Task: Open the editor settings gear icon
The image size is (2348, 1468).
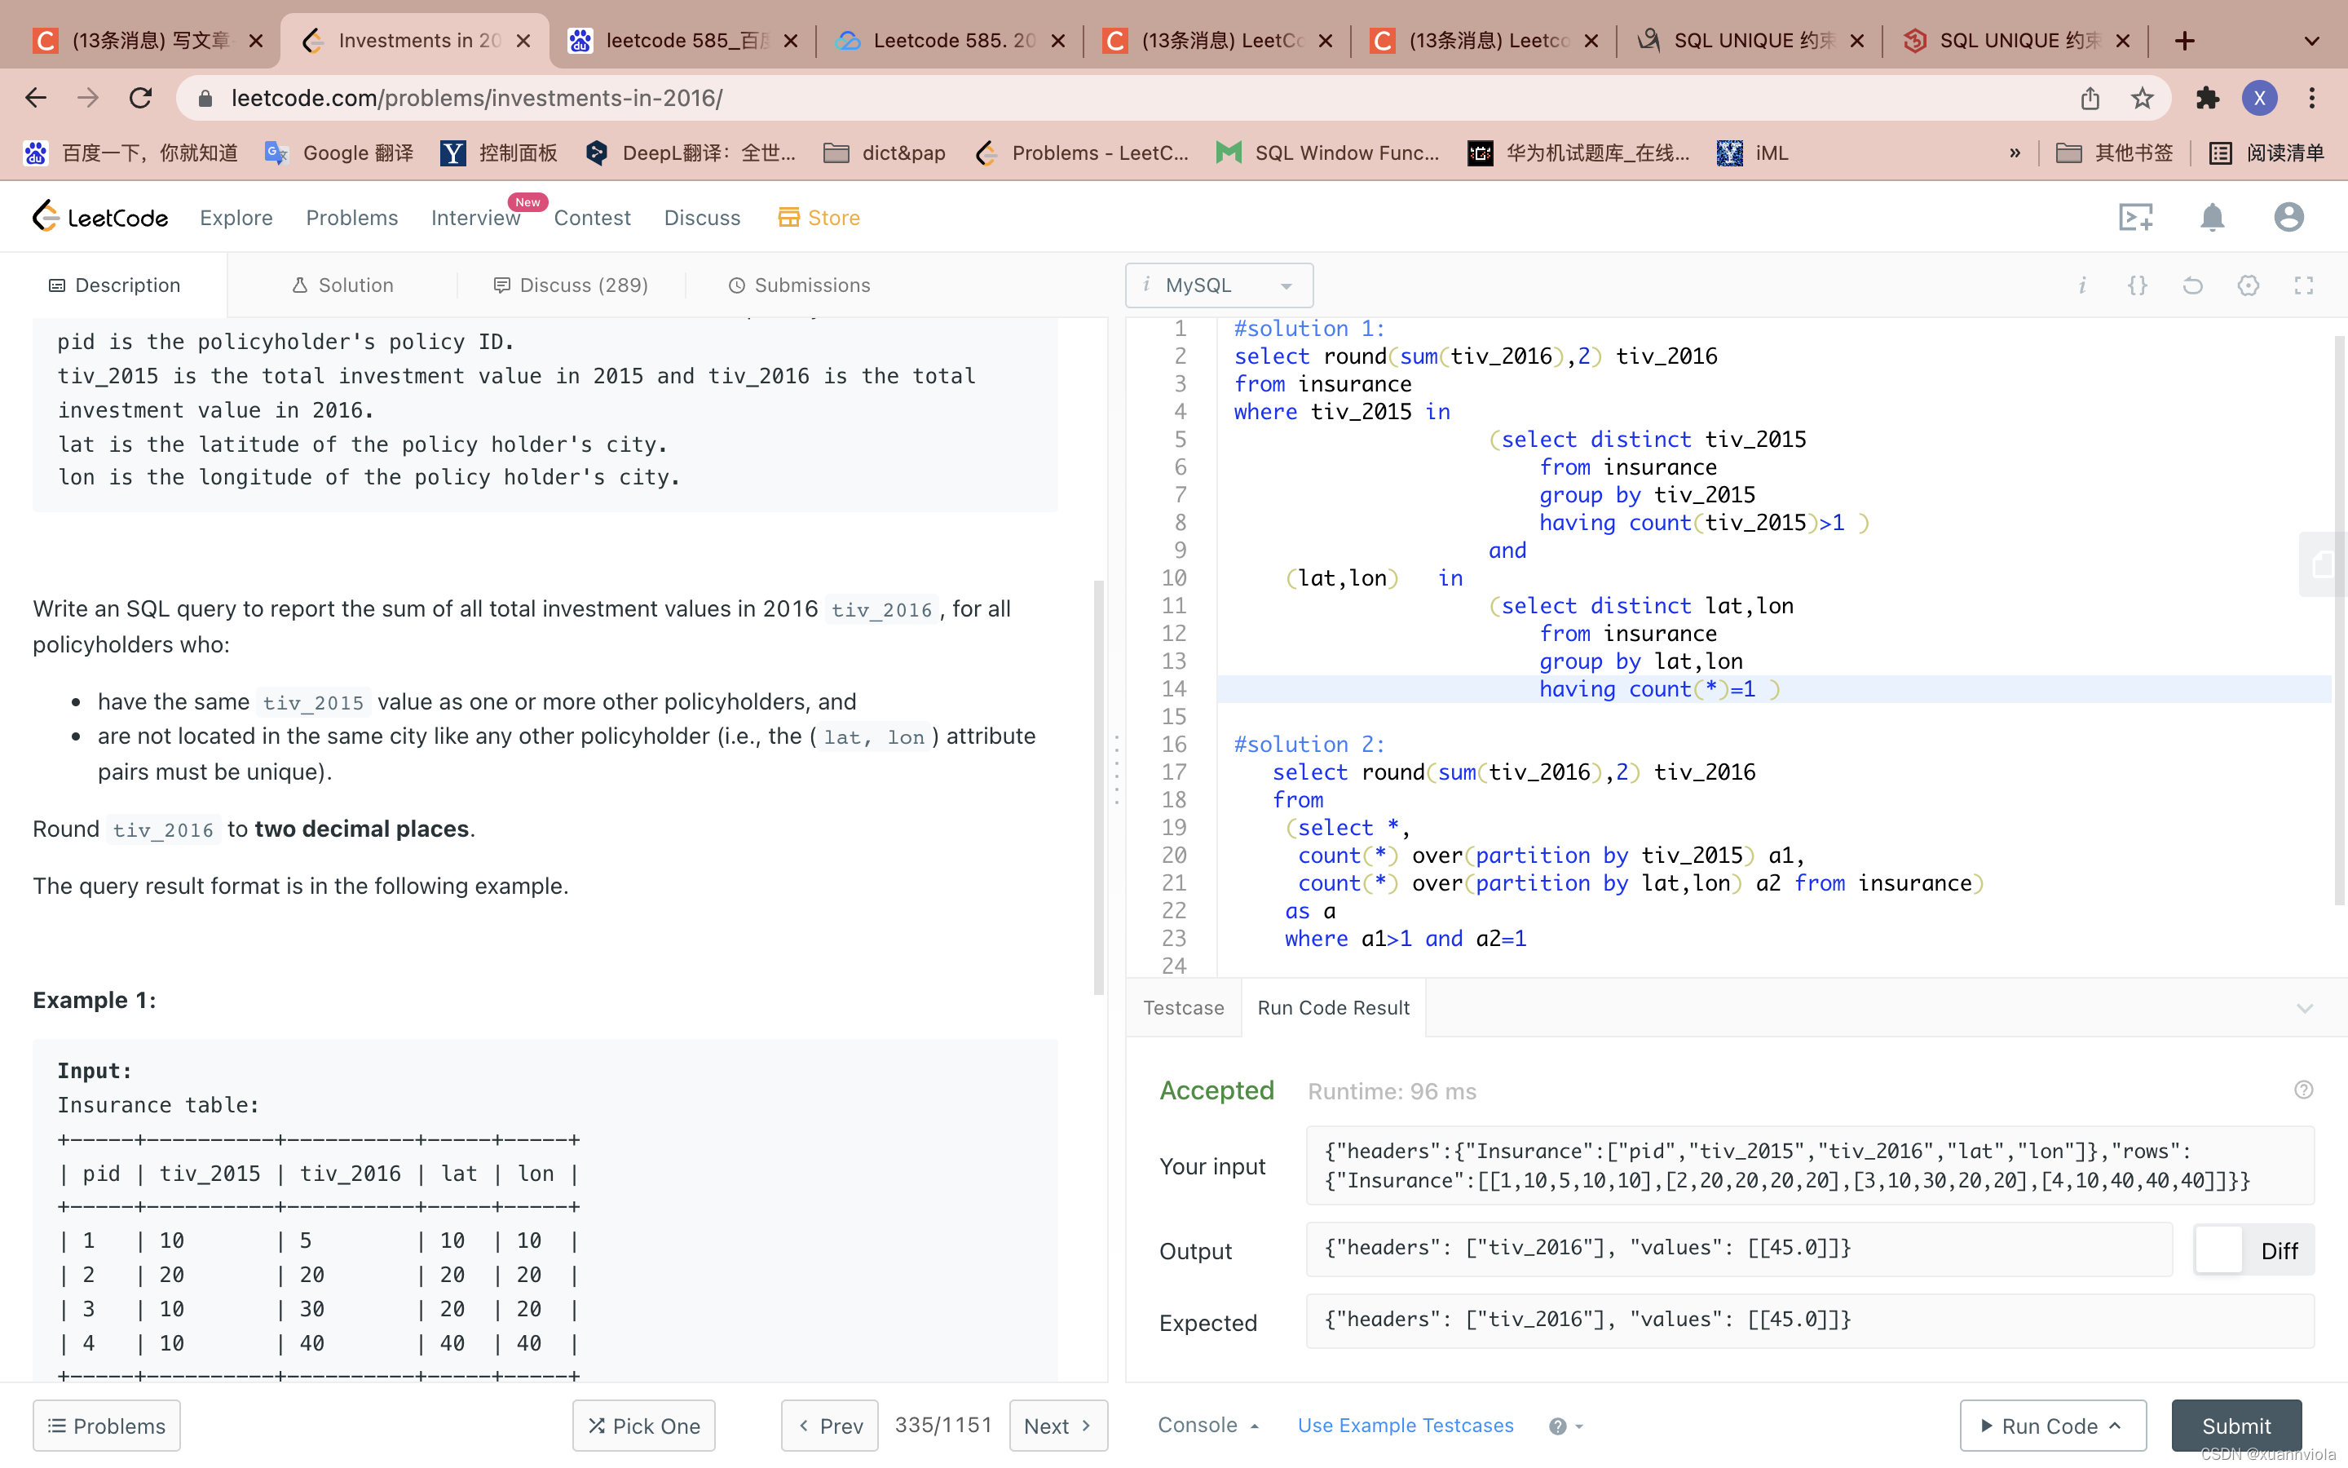Action: [2249, 285]
